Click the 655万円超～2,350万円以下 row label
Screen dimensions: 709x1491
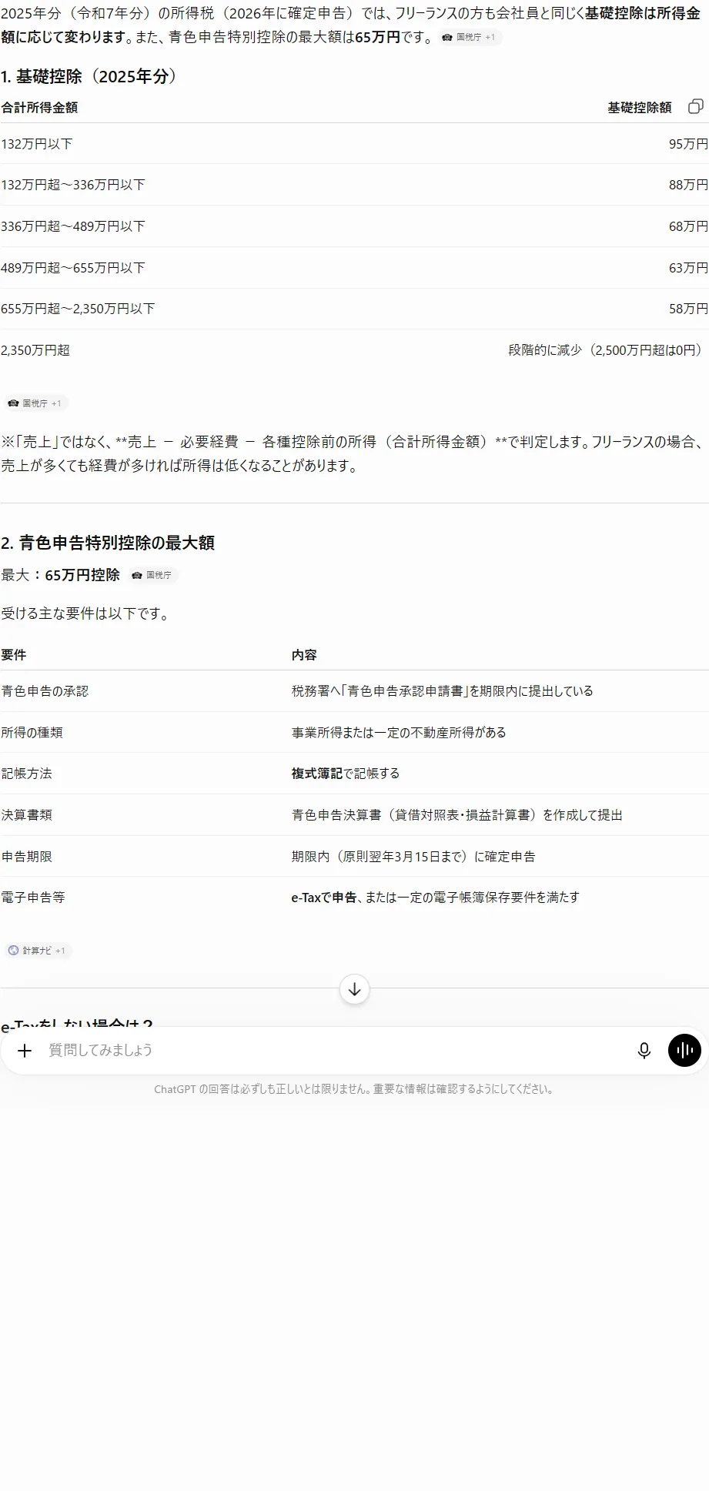78,309
